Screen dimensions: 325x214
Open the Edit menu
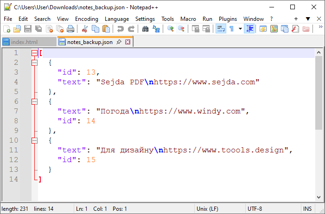coord(23,19)
